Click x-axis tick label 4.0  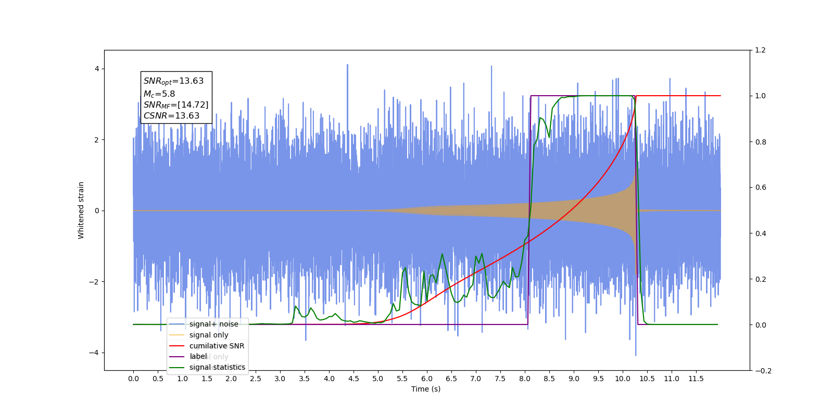click(x=329, y=379)
